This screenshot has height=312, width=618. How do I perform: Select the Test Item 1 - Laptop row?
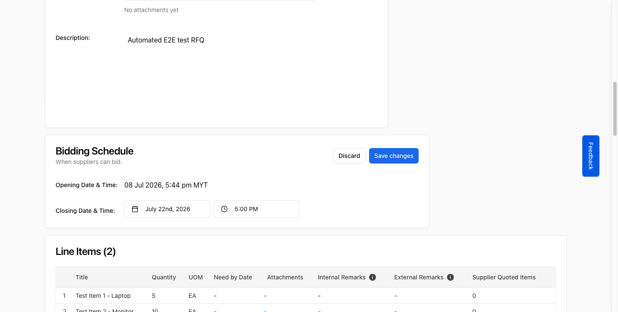(x=306, y=296)
